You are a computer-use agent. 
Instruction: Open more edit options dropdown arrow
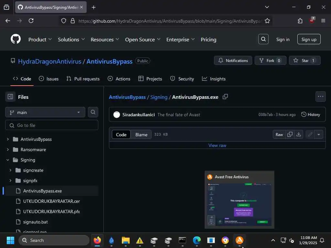pyautogui.click(x=318, y=134)
